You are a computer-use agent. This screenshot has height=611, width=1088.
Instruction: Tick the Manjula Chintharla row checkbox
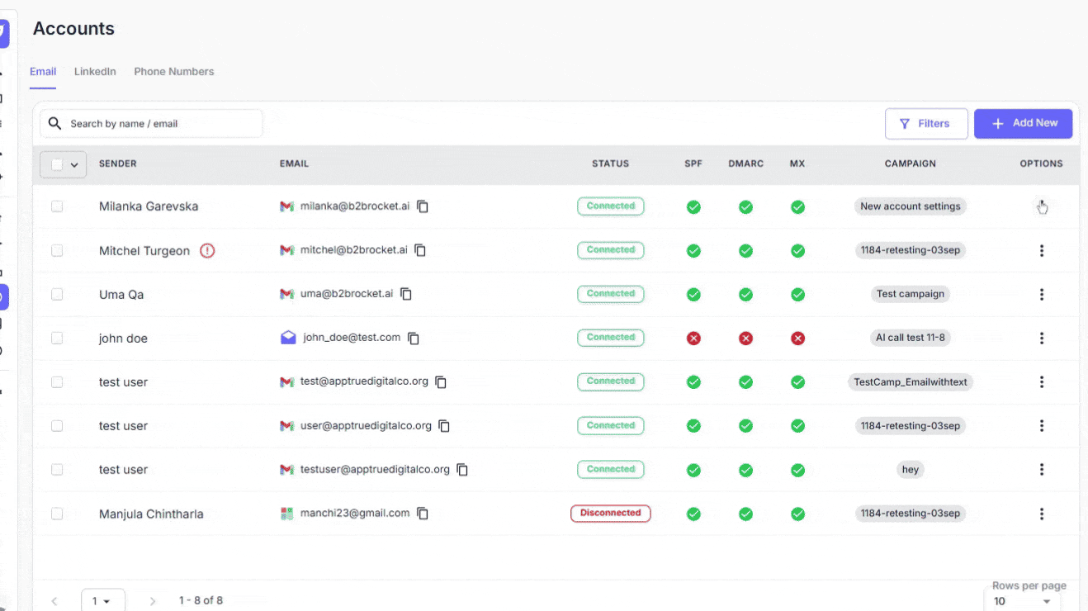coord(57,514)
